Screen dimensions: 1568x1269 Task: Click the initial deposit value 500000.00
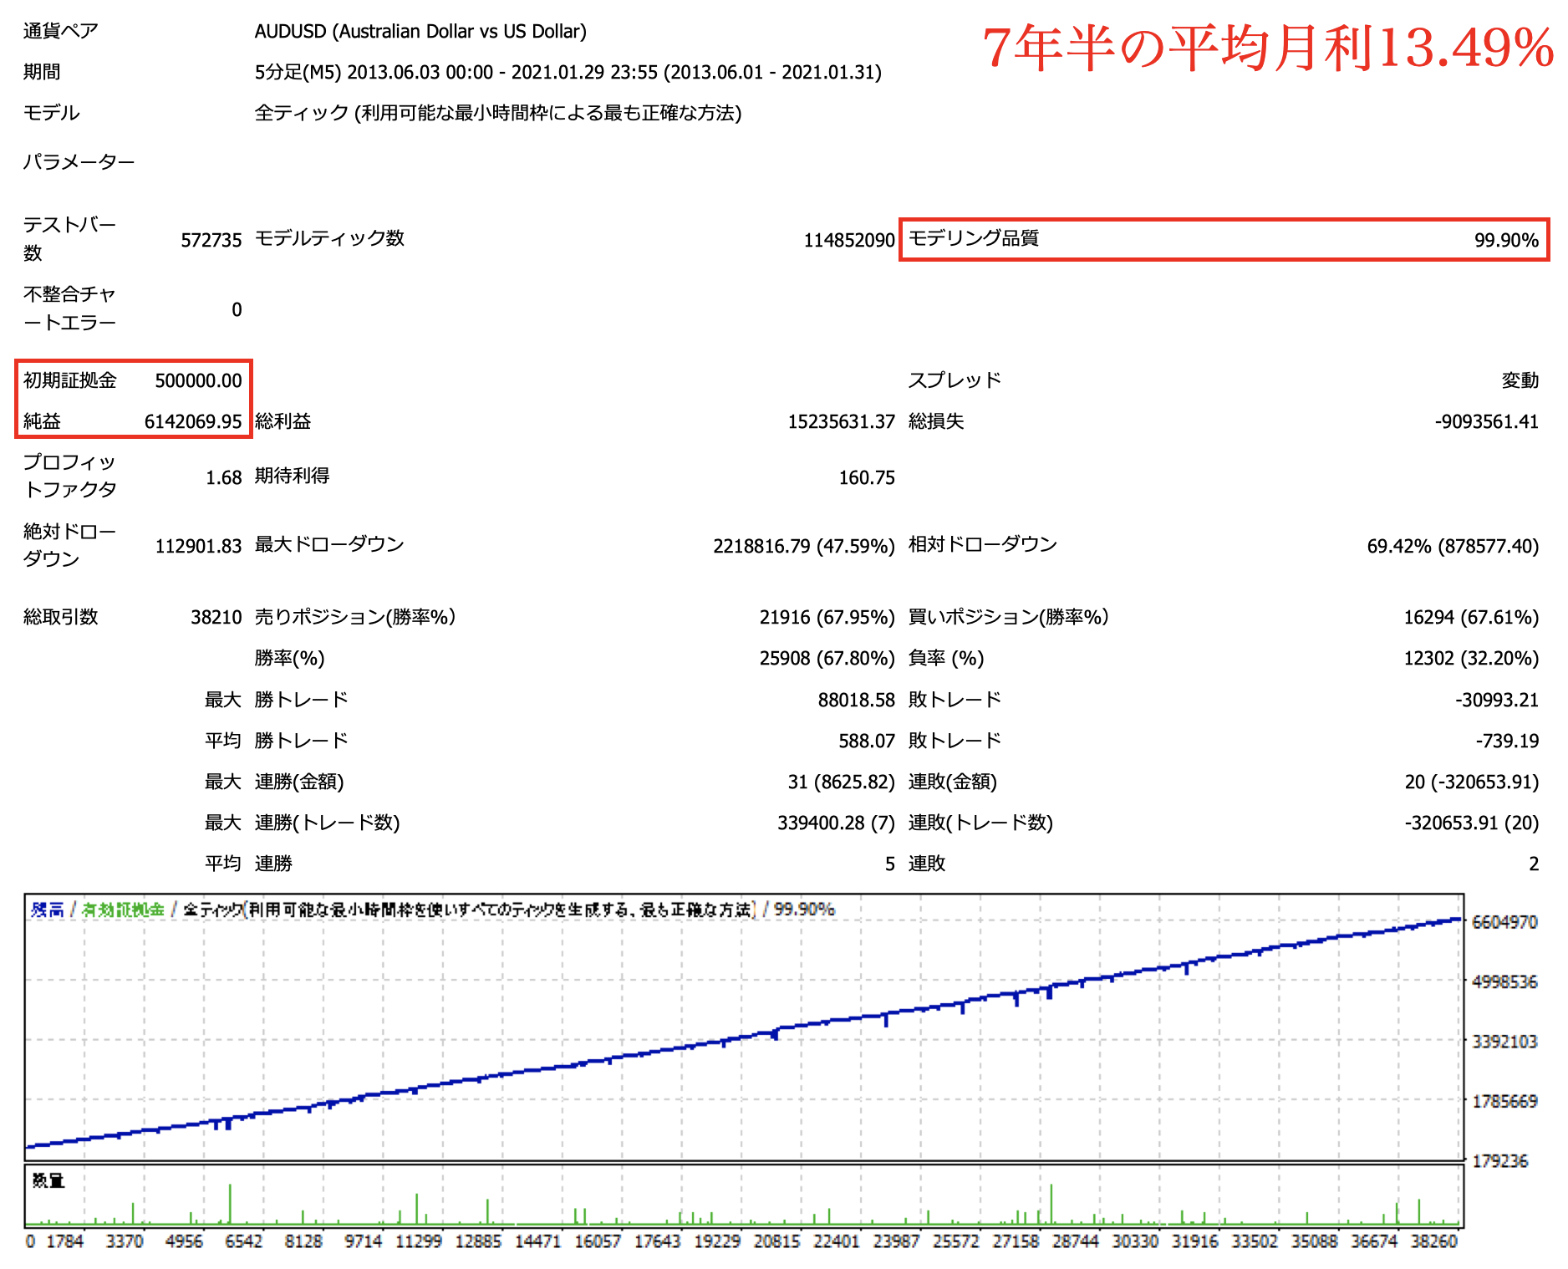tap(198, 381)
